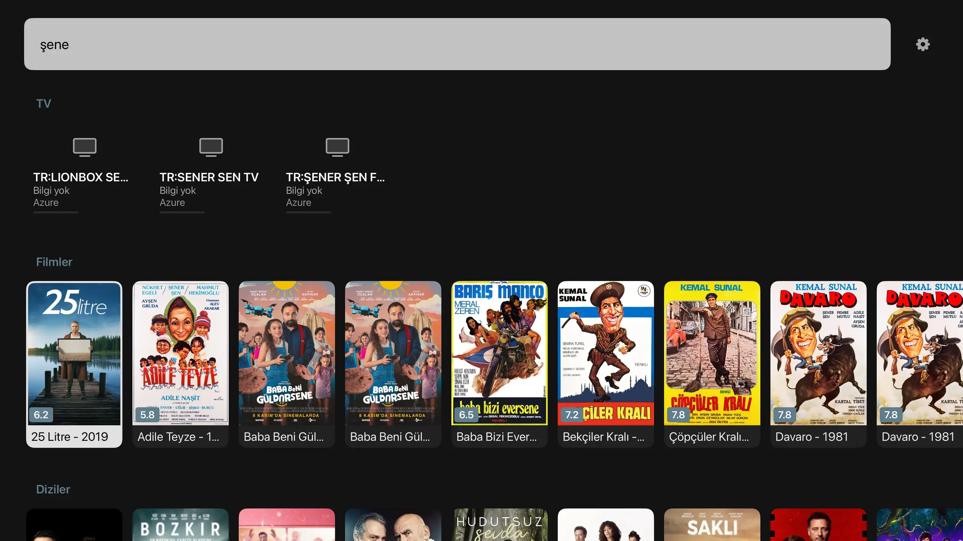Viewport: 963px width, 541px height.
Task: Open the white-background series poster in Diziler
Action: click(606, 525)
